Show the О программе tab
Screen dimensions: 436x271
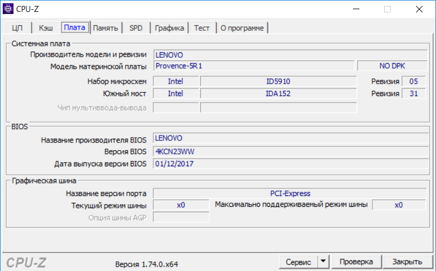click(242, 28)
